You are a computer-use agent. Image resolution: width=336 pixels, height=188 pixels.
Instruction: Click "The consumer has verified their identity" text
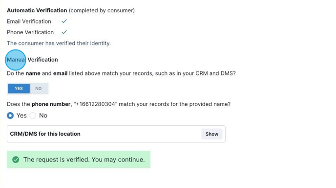(x=59, y=43)
